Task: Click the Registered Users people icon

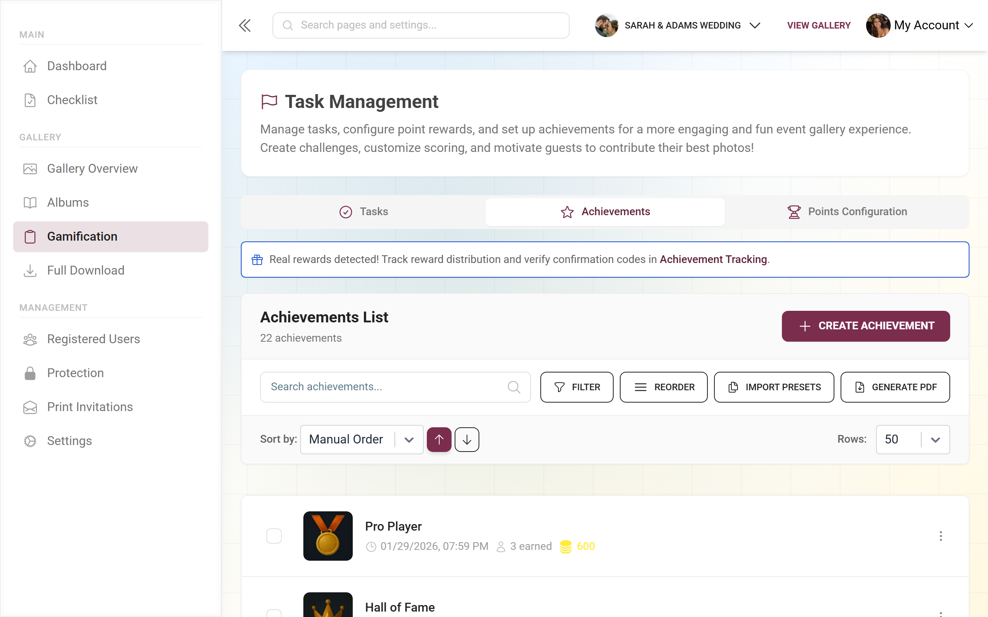Action: pos(30,339)
